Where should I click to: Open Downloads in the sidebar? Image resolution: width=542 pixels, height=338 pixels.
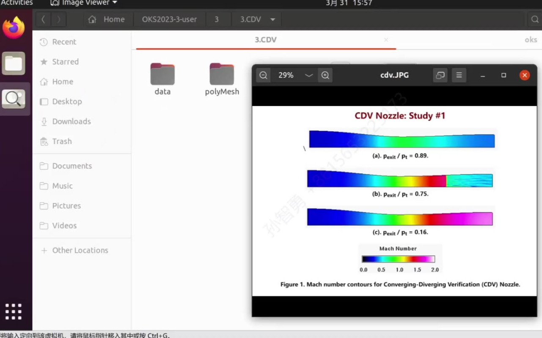point(71,122)
